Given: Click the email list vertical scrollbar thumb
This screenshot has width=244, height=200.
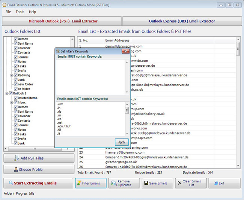Looking at the screenshot, I should (238, 49).
